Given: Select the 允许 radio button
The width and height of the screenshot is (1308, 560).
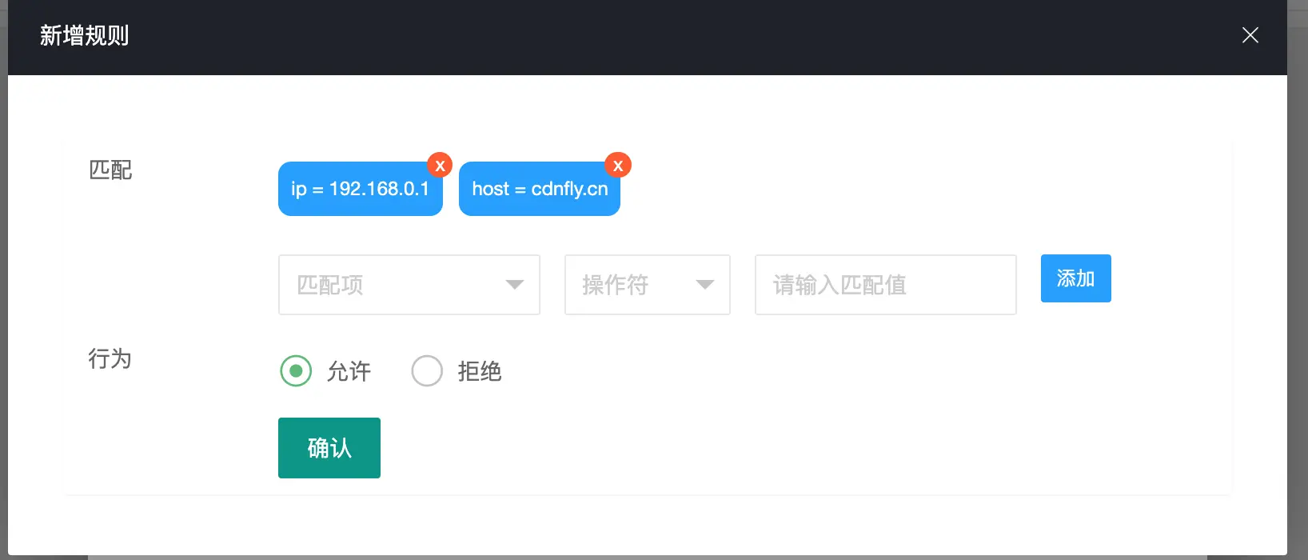Looking at the screenshot, I should click(x=296, y=371).
